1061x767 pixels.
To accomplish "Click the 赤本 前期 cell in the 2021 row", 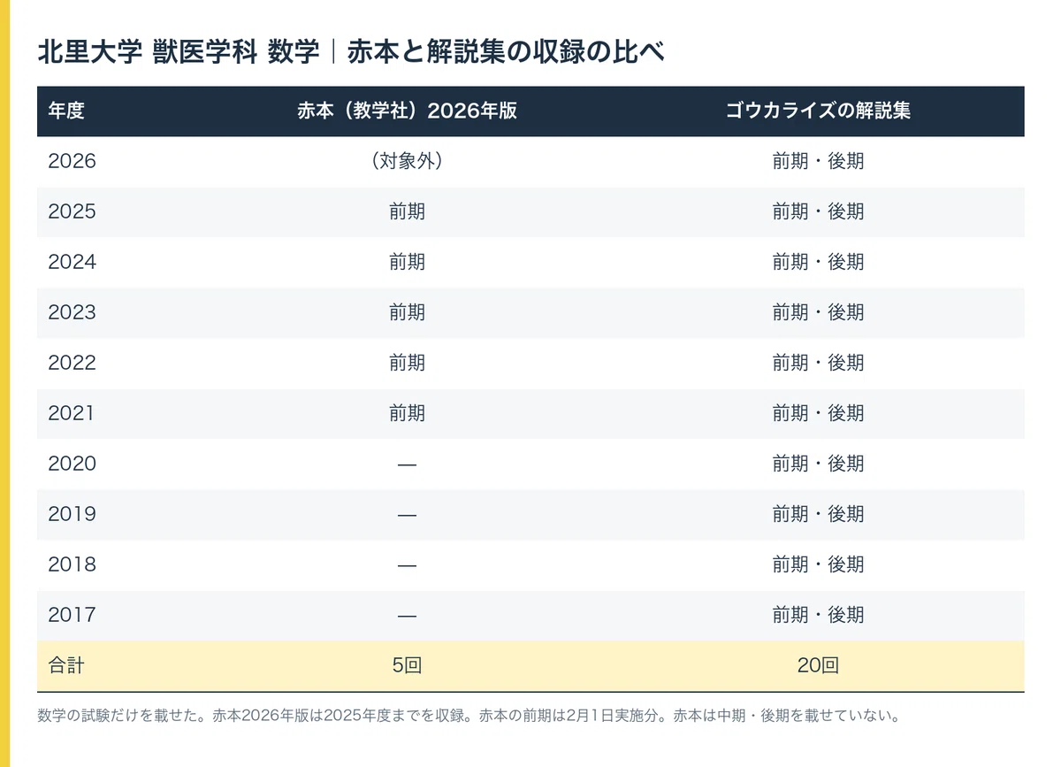I will 407,414.
